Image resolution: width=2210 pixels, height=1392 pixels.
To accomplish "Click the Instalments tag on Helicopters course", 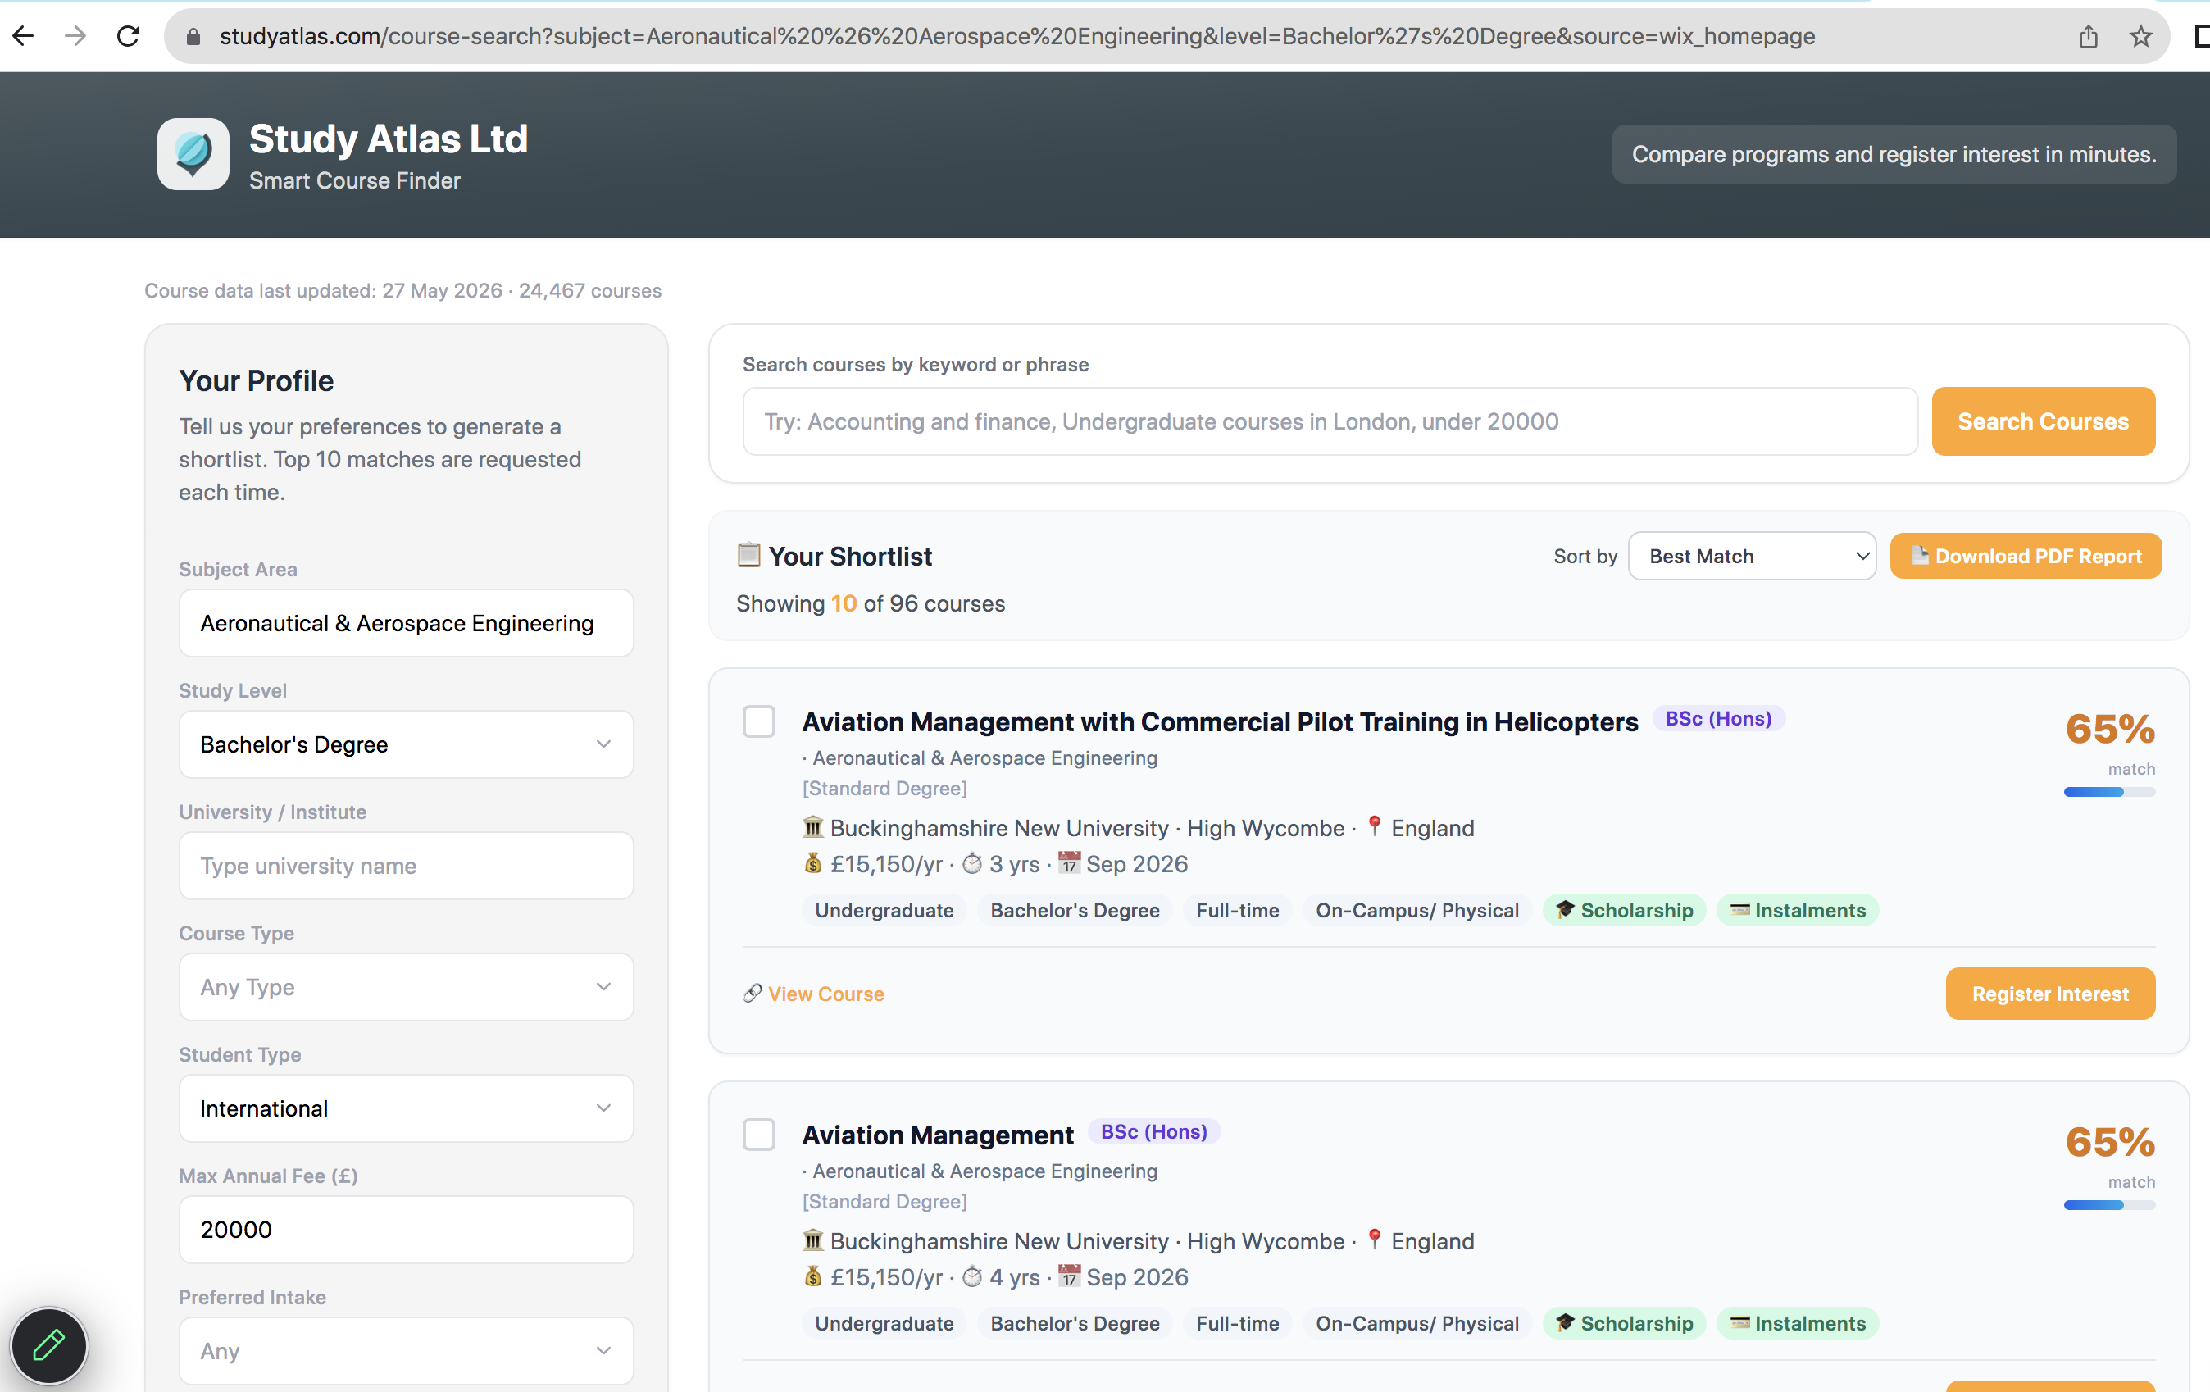I will click(x=1797, y=910).
